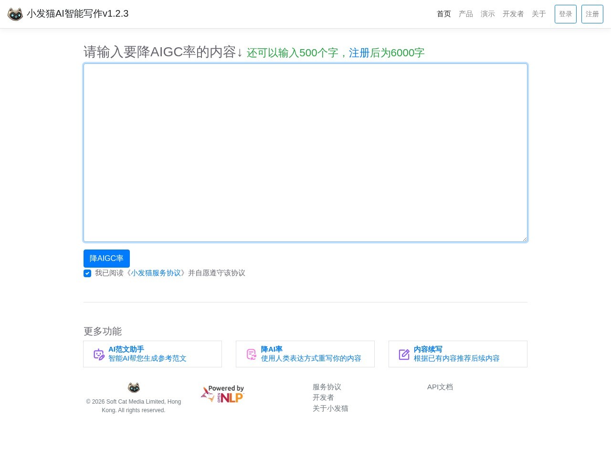Viewport: 611px width, 458px height.
Task: Open the 关于小发猫 footer link
Action: click(x=330, y=408)
